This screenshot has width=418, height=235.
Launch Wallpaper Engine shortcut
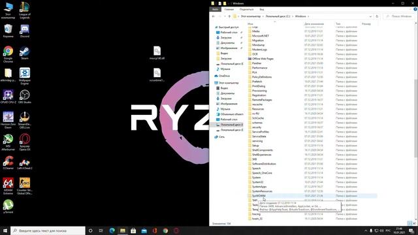click(25, 76)
